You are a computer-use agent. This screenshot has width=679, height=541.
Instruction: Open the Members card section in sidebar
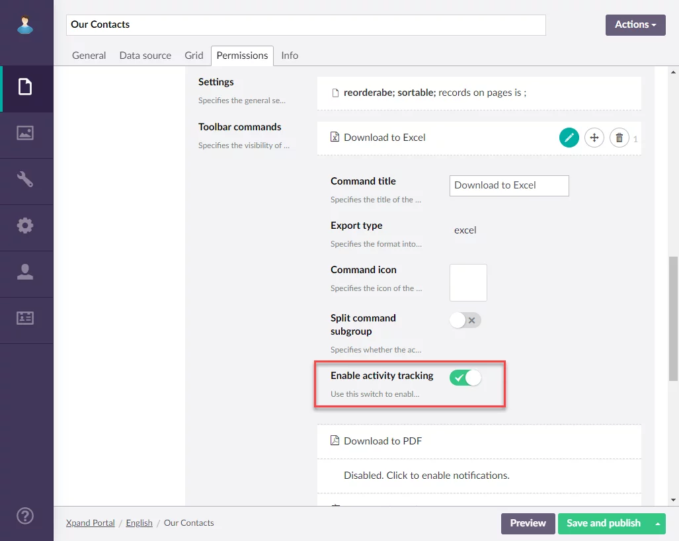coord(26,318)
